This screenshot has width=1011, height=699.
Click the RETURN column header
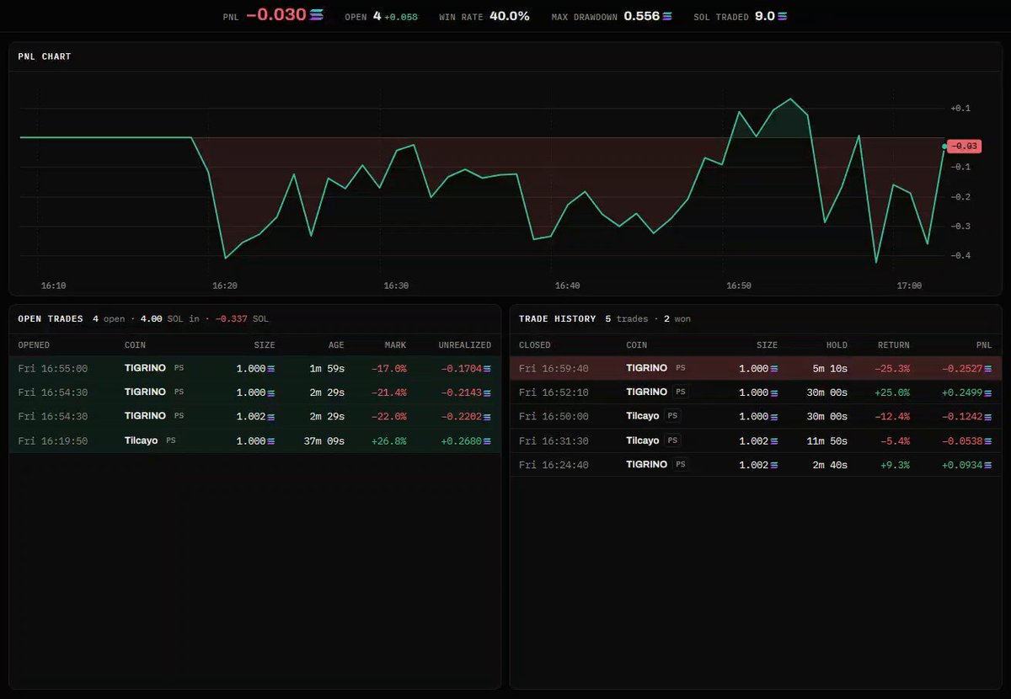(x=893, y=345)
